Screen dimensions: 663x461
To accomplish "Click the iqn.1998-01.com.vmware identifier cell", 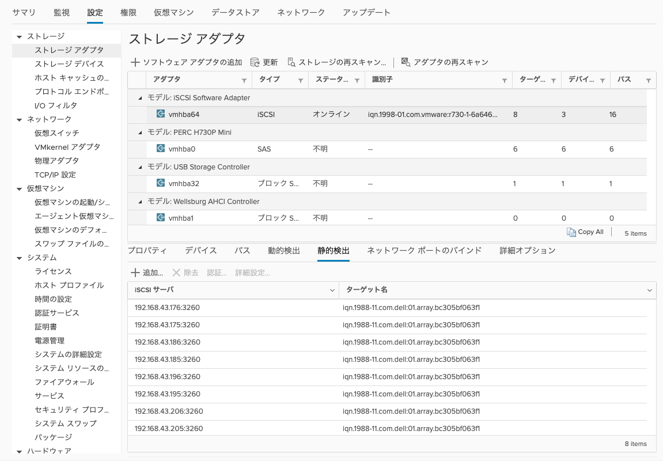I will 433,114.
